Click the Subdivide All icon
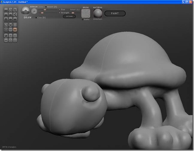 coord(15,25)
